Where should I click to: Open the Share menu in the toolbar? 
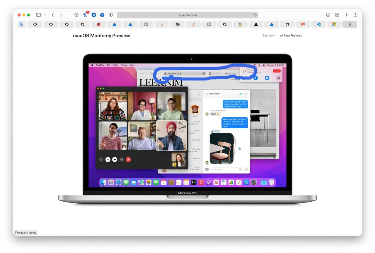(x=355, y=15)
